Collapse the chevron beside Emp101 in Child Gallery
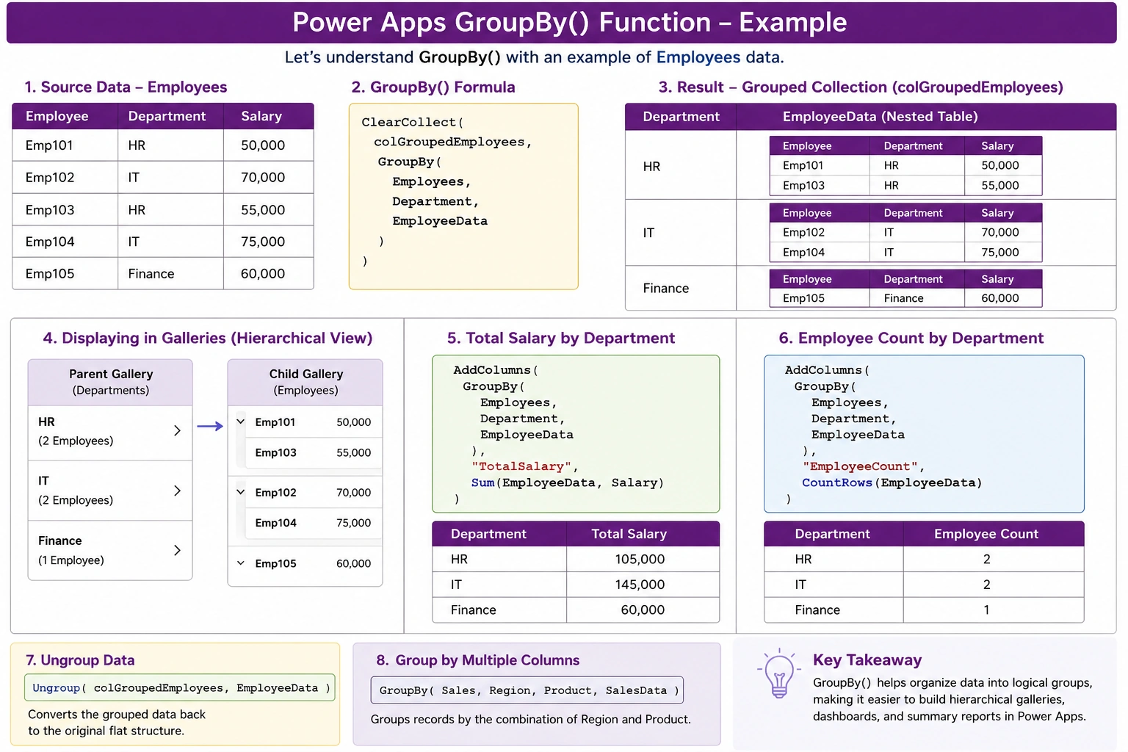 pyautogui.click(x=241, y=422)
